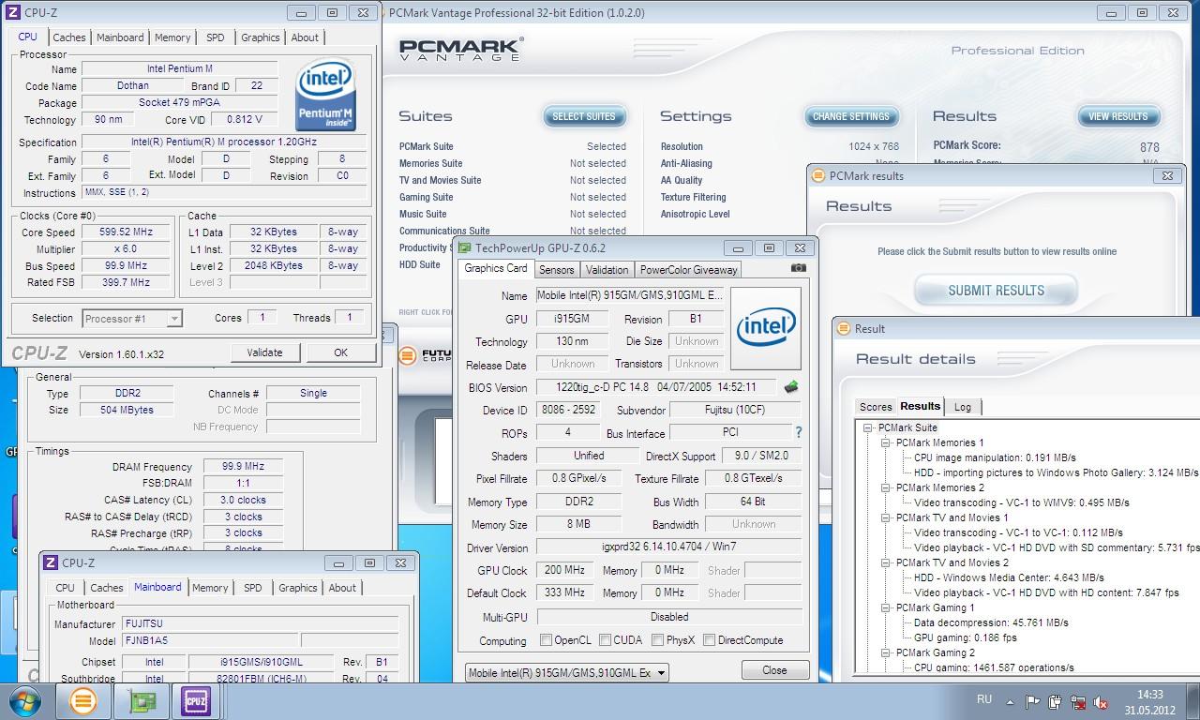Select Memories Suite in the Suites list

[x=430, y=163]
